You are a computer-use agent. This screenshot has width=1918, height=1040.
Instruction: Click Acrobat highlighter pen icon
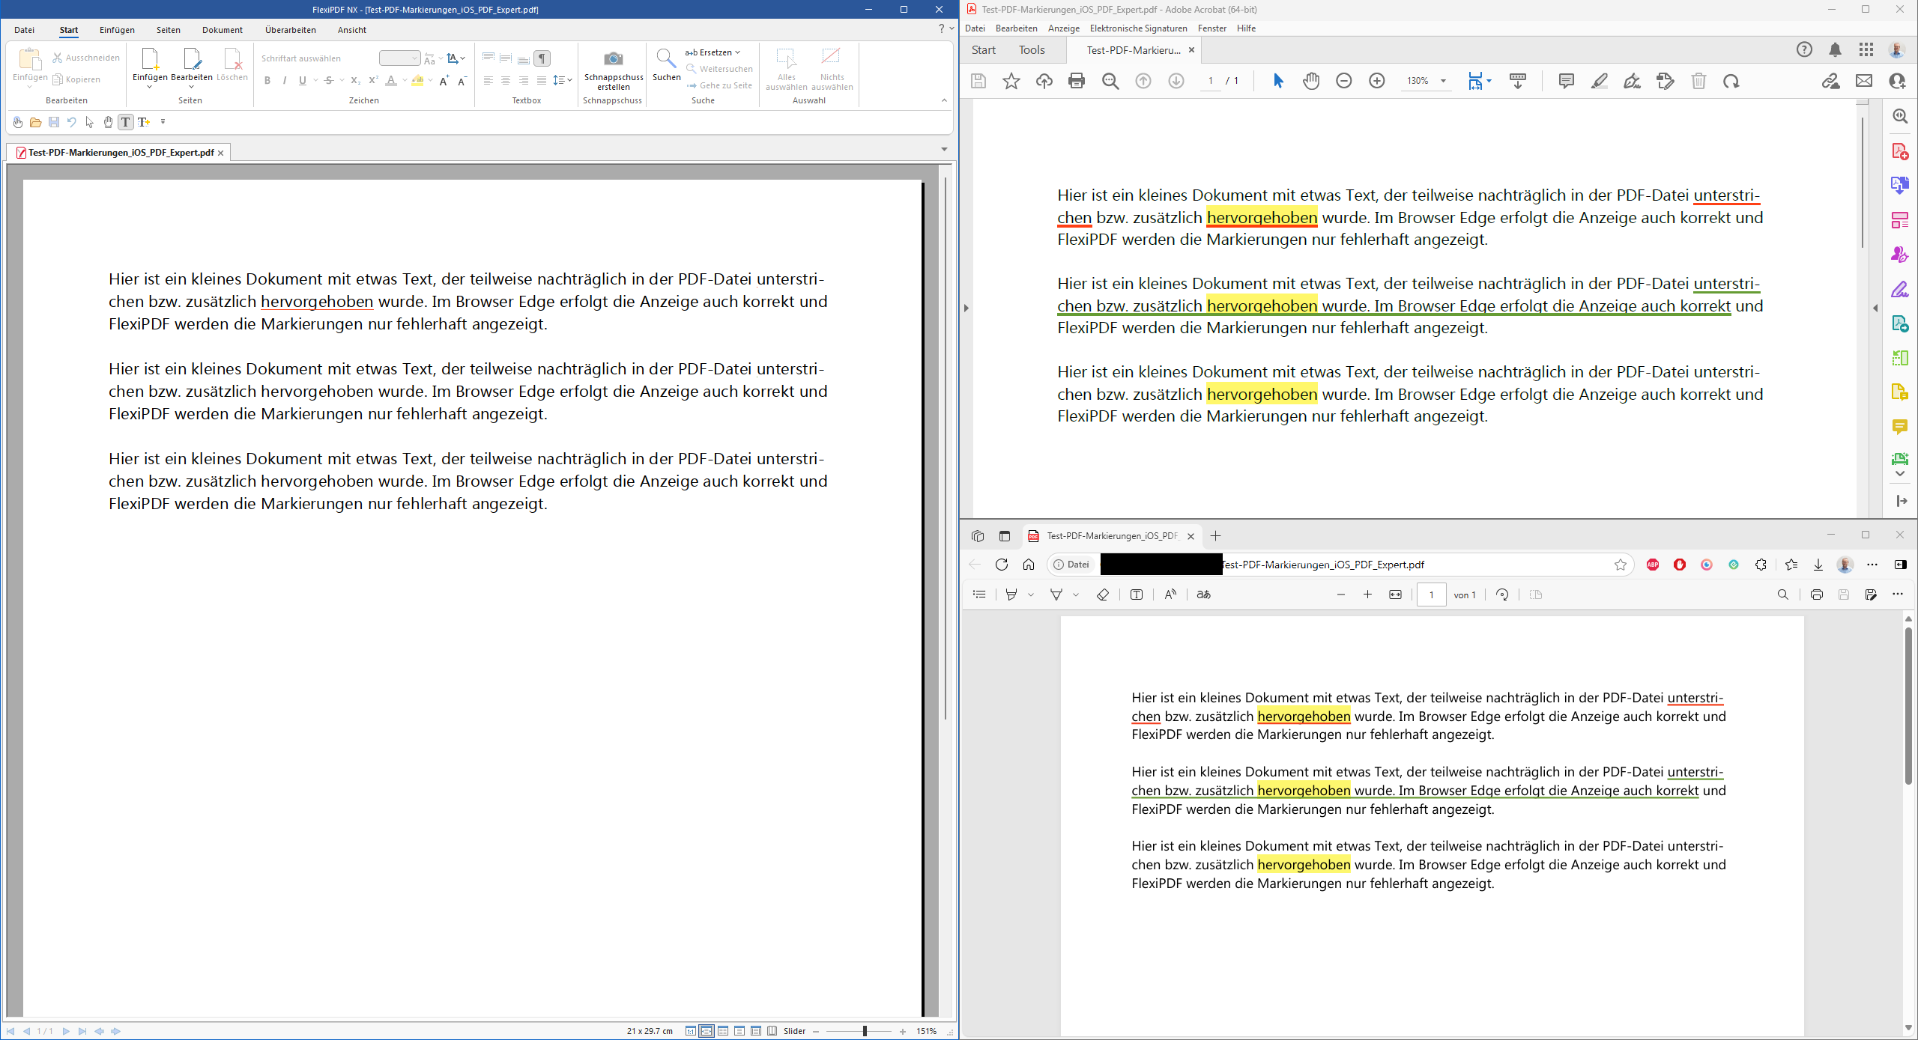(x=1599, y=81)
